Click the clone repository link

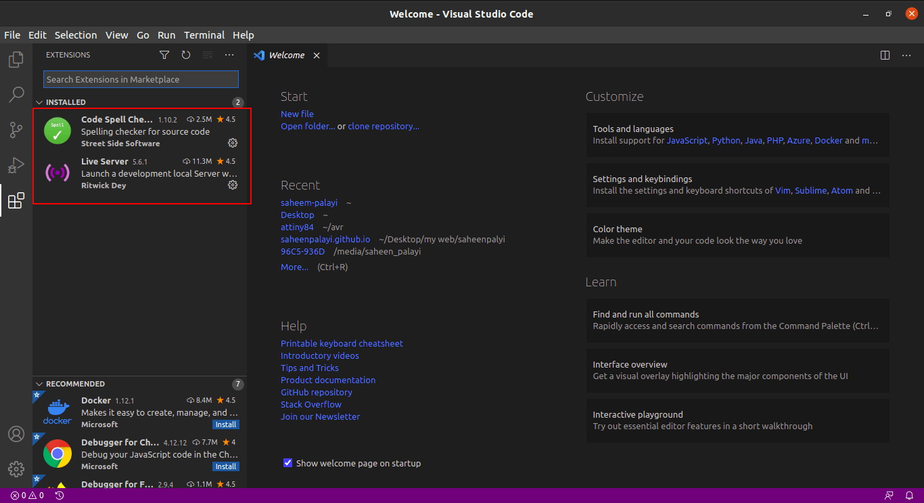tap(384, 126)
